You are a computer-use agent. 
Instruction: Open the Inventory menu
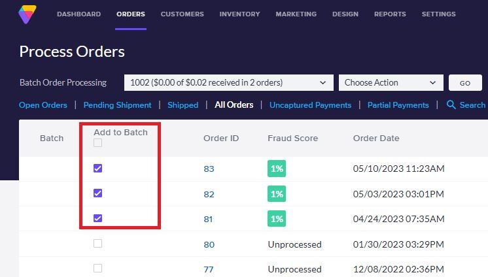click(x=239, y=14)
